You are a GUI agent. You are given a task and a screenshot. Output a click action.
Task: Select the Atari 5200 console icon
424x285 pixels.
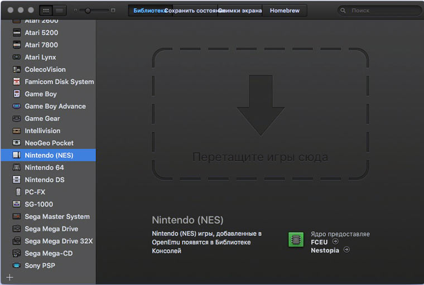17,33
